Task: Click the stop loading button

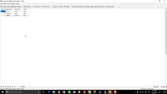Action: [x=24, y=87]
